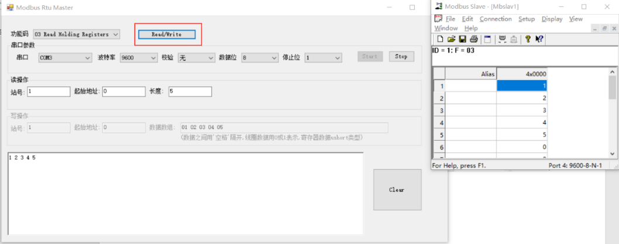Click the New document icon in Modbus Slave
This screenshot has height=244, width=619.
(x=440, y=39)
